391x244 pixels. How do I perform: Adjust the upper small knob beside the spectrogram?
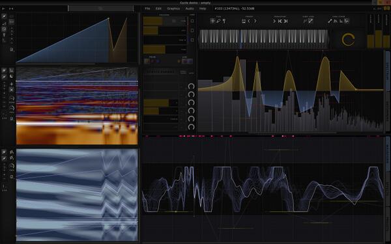click(12, 98)
